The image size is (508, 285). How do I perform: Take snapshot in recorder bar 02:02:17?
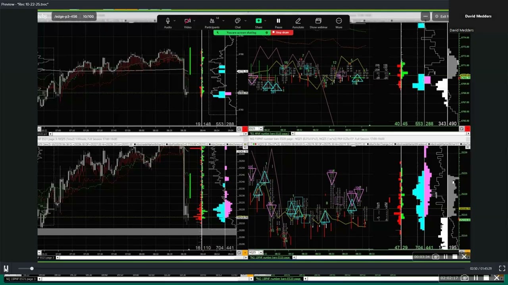(465, 278)
